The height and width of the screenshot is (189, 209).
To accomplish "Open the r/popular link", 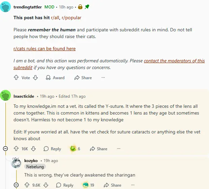I will 71,18.
